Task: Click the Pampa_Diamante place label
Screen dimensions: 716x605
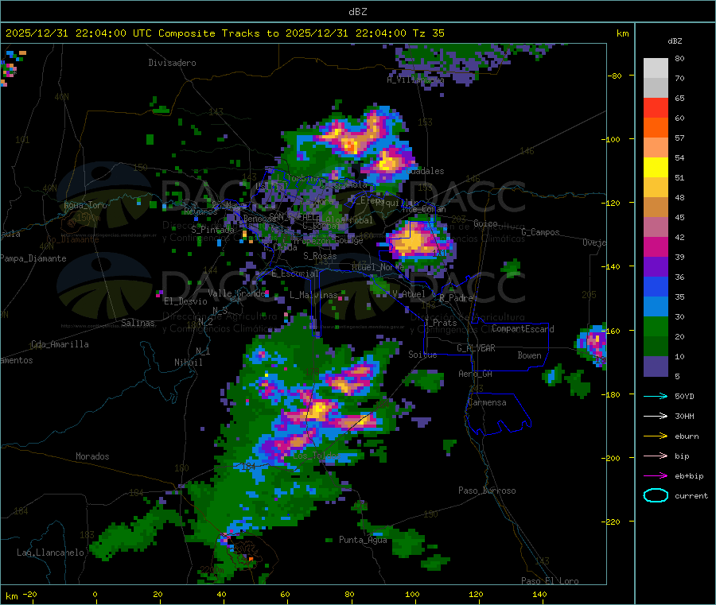Action: coord(33,258)
